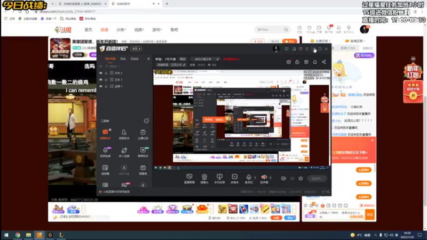
Task: Select the first scene tab in 直播伴侣
Action: [x=110, y=59]
